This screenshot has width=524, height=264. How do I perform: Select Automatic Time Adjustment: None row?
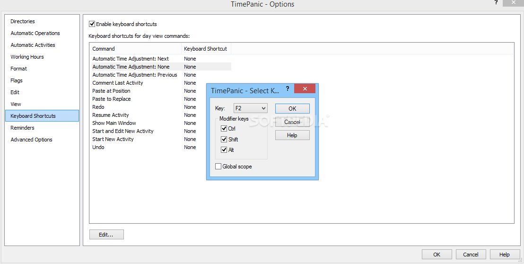click(x=161, y=67)
